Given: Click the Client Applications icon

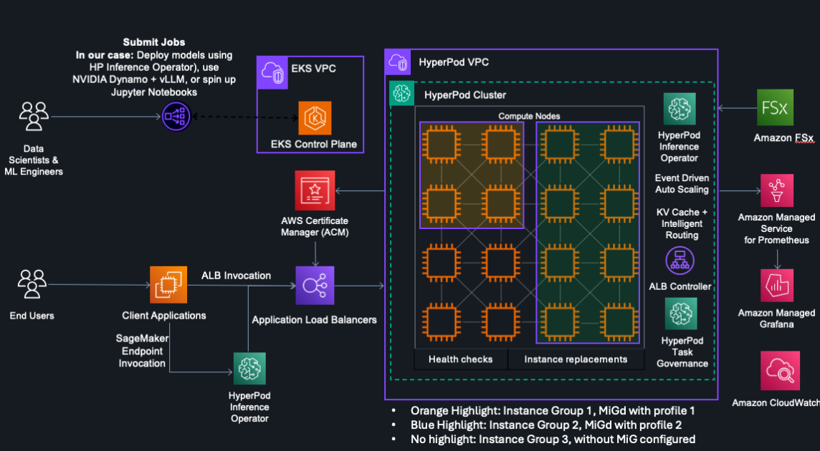Looking at the screenshot, I should (168, 284).
